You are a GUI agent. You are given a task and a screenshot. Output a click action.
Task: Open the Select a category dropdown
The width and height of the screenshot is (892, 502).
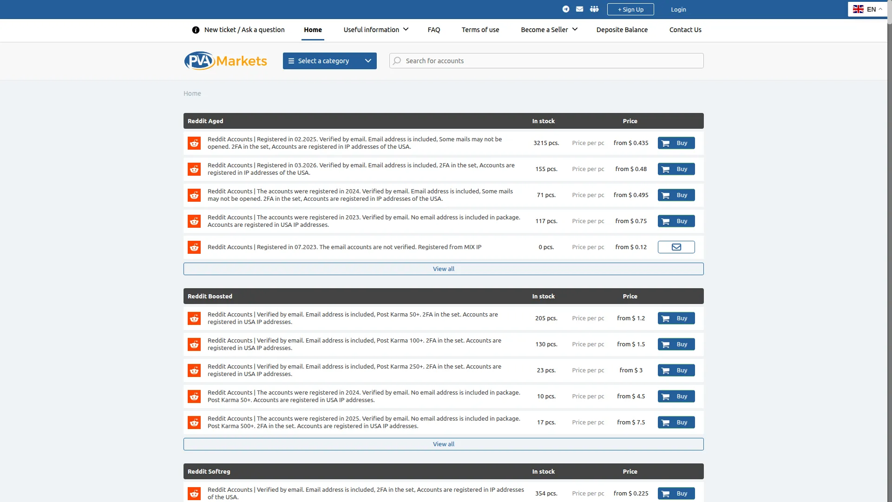(330, 61)
